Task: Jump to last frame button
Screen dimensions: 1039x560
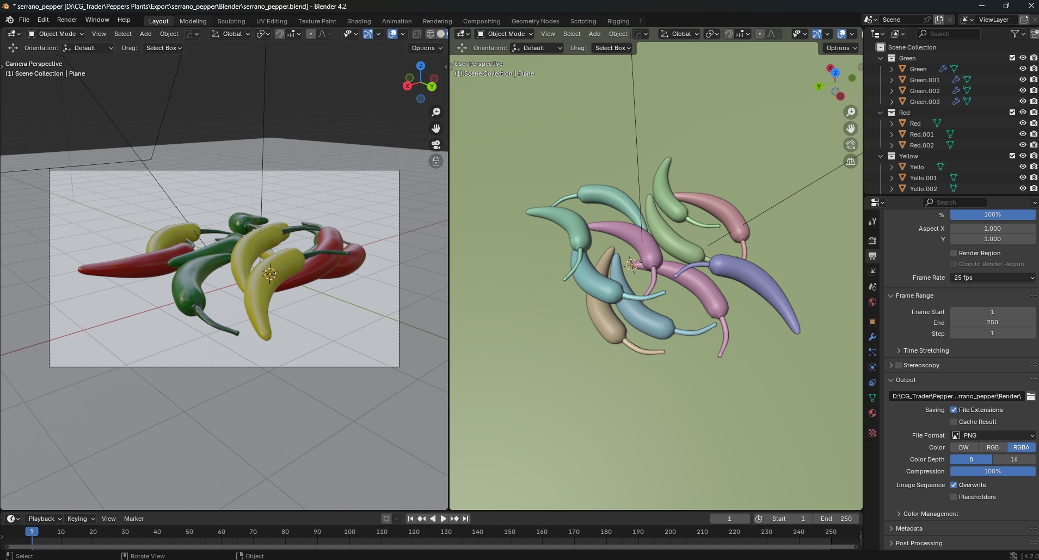Action: pos(465,519)
